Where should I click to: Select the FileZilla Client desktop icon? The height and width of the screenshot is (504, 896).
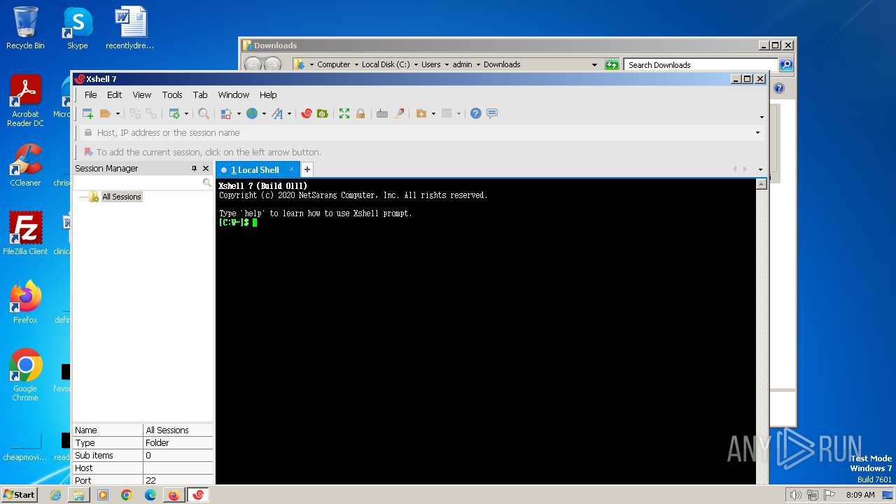[x=25, y=234]
